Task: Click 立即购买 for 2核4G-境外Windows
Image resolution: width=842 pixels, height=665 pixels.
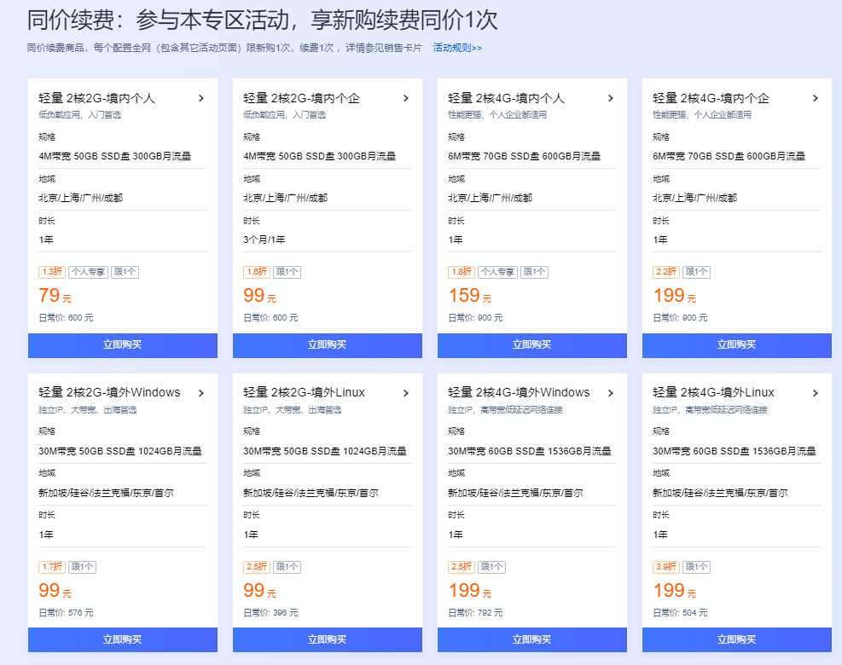Action: pos(532,639)
